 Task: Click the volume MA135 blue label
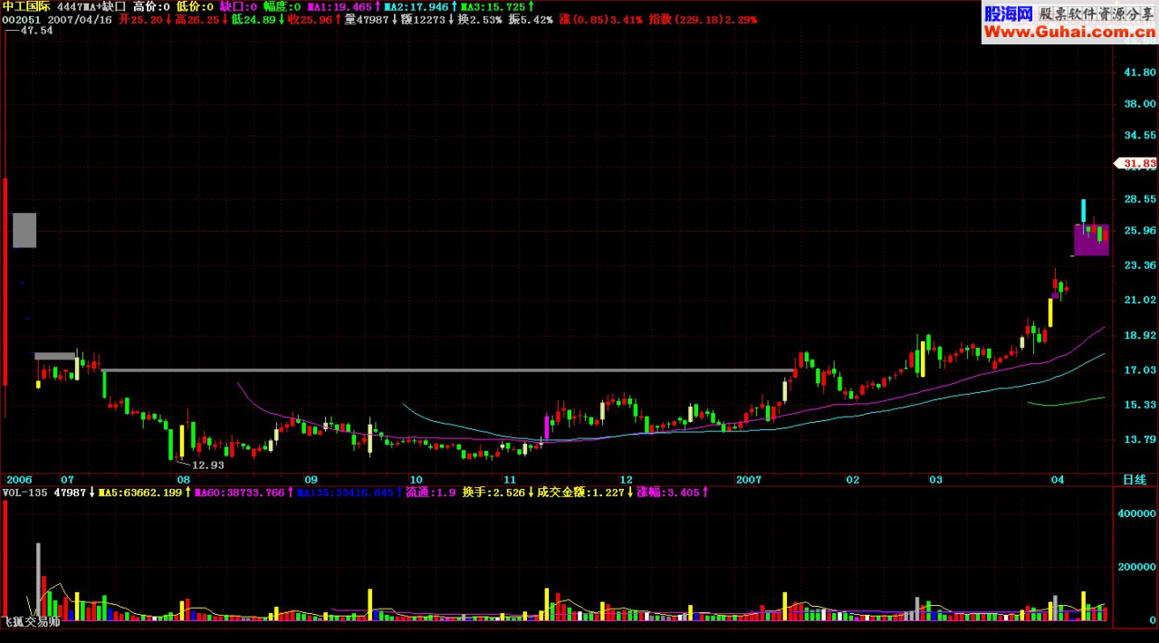[345, 493]
